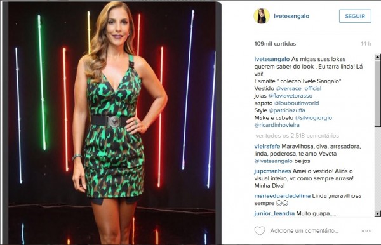The image size is (381, 245).
Task: Open ivetesangalo's profile avatar picture
Action: point(262,16)
